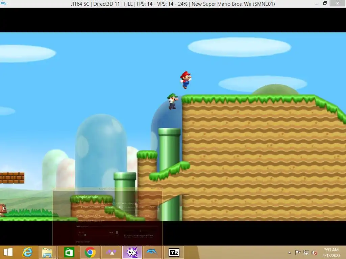Launch Google Chrome from the taskbar
The width and height of the screenshot is (346, 259).
90,252
